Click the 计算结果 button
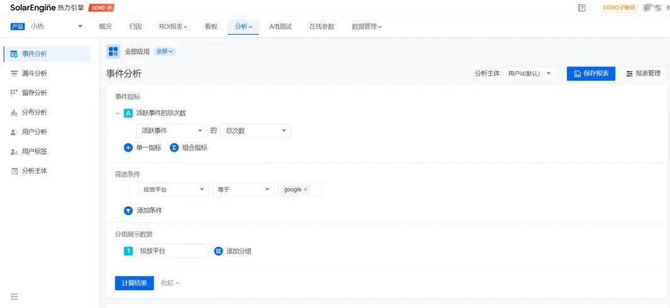670x308 pixels. [x=134, y=283]
